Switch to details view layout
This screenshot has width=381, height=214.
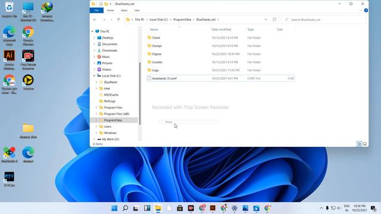click(x=360, y=144)
